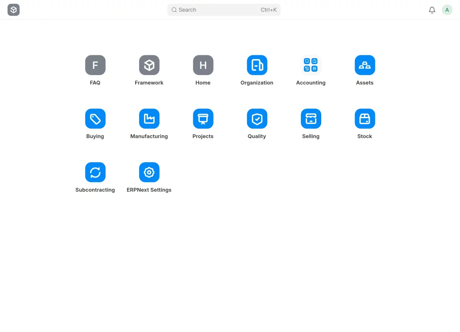Open the ERPNext Settings gear icon

tap(149, 173)
